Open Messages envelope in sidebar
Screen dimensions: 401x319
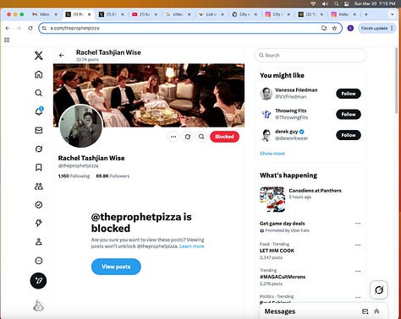[39, 130]
